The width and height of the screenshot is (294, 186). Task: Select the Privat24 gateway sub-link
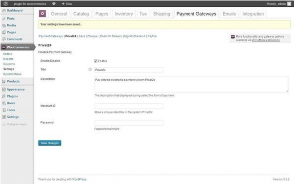point(71,36)
